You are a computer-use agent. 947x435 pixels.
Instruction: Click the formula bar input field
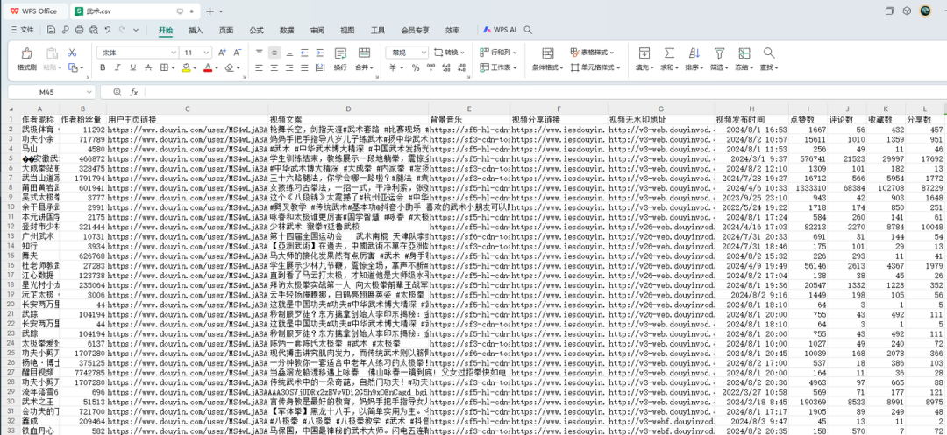[x=544, y=92]
